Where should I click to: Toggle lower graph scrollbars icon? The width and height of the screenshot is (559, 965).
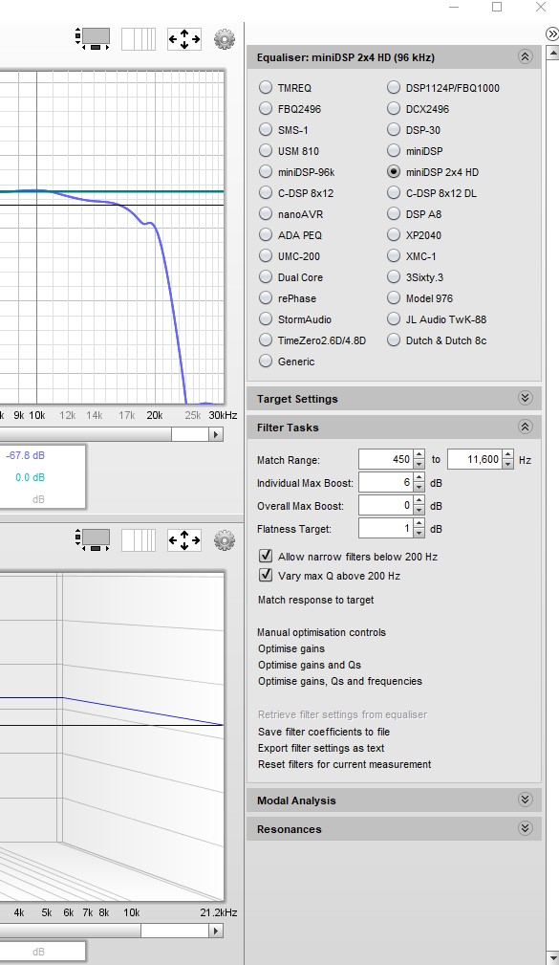click(93, 540)
